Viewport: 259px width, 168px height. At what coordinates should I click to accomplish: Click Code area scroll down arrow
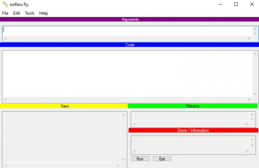point(255,94)
